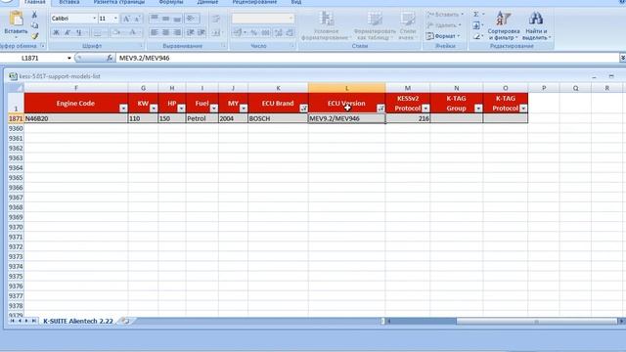Open the fill color bucket tool
Image resolution: width=626 pixels, height=352 pixels.
[116, 32]
